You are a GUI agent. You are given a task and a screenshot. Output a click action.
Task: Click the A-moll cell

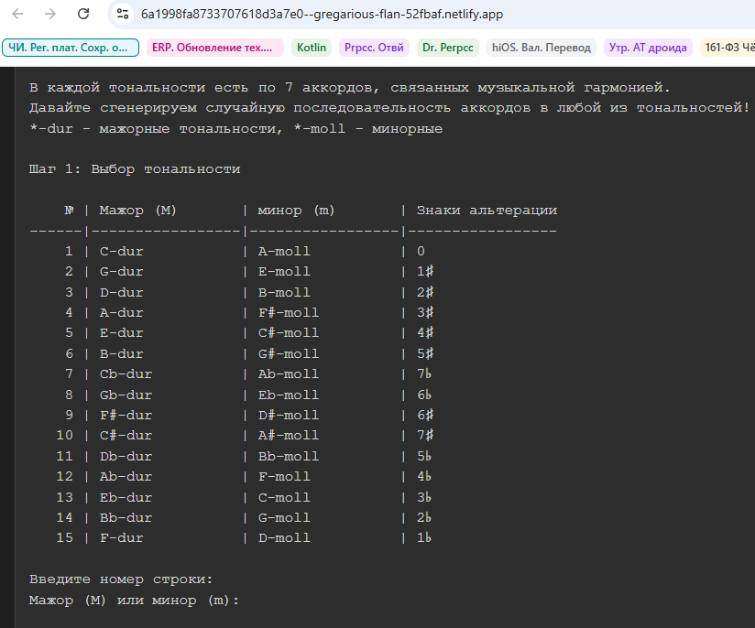pyautogui.click(x=284, y=251)
